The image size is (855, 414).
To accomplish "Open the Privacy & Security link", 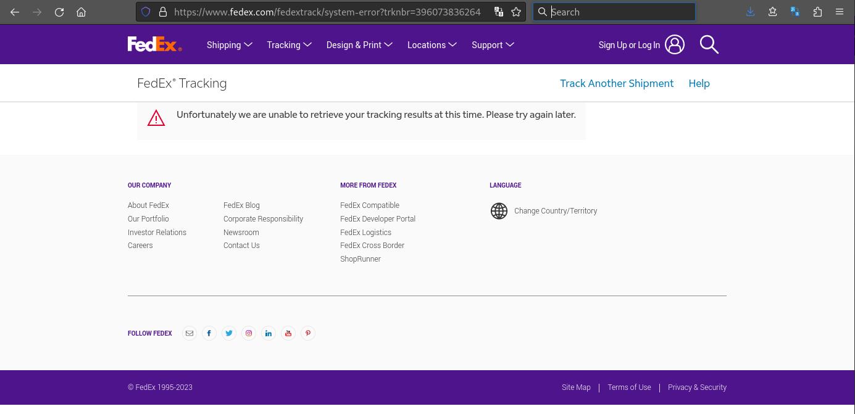I will 697,387.
